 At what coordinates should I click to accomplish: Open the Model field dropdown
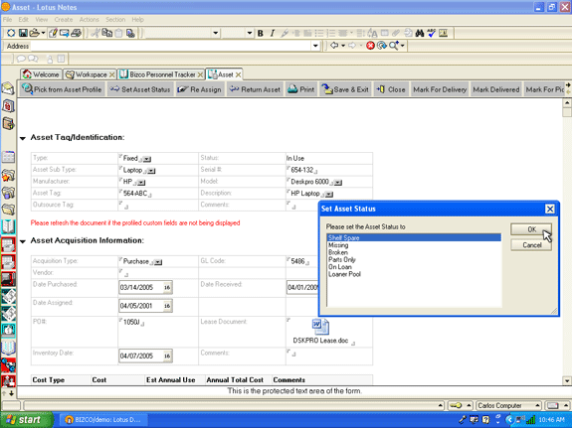pos(338,183)
